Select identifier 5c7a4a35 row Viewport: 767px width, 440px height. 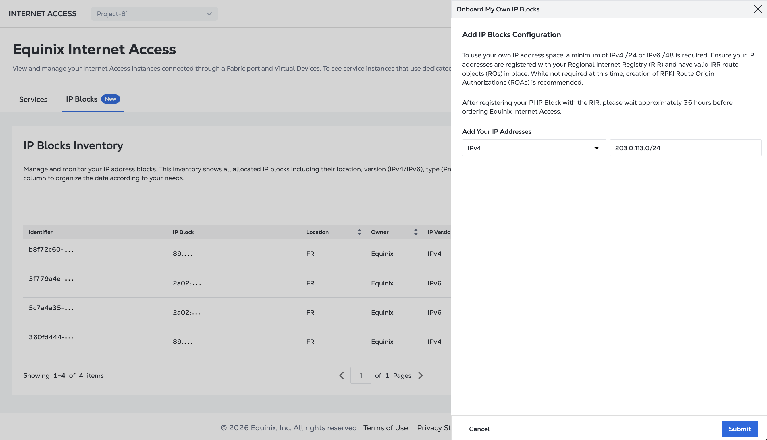click(237, 312)
